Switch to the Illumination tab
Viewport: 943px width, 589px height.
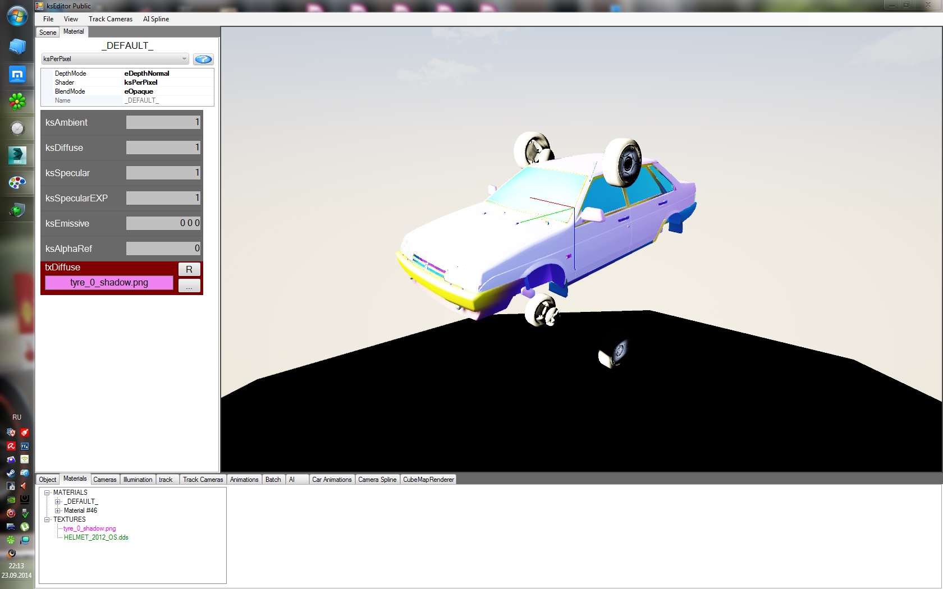(138, 480)
